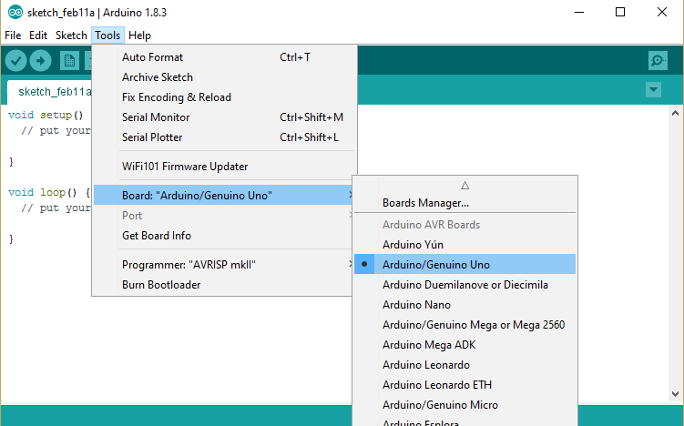Choose Archive Sketch
Image resolution: width=684 pixels, height=426 pixels.
point(223,77)
